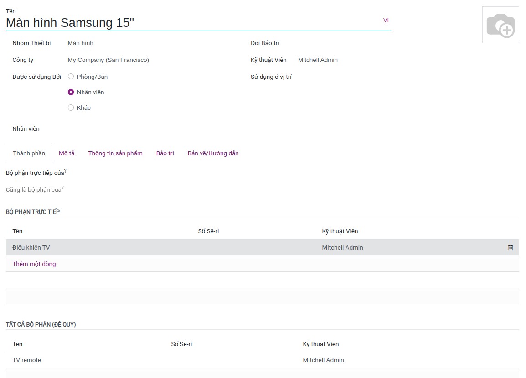This screenshot has width=526, height=378.
Task: Sort direct parts by Kỹ thuật Viên column
Action: coord(340,231)
